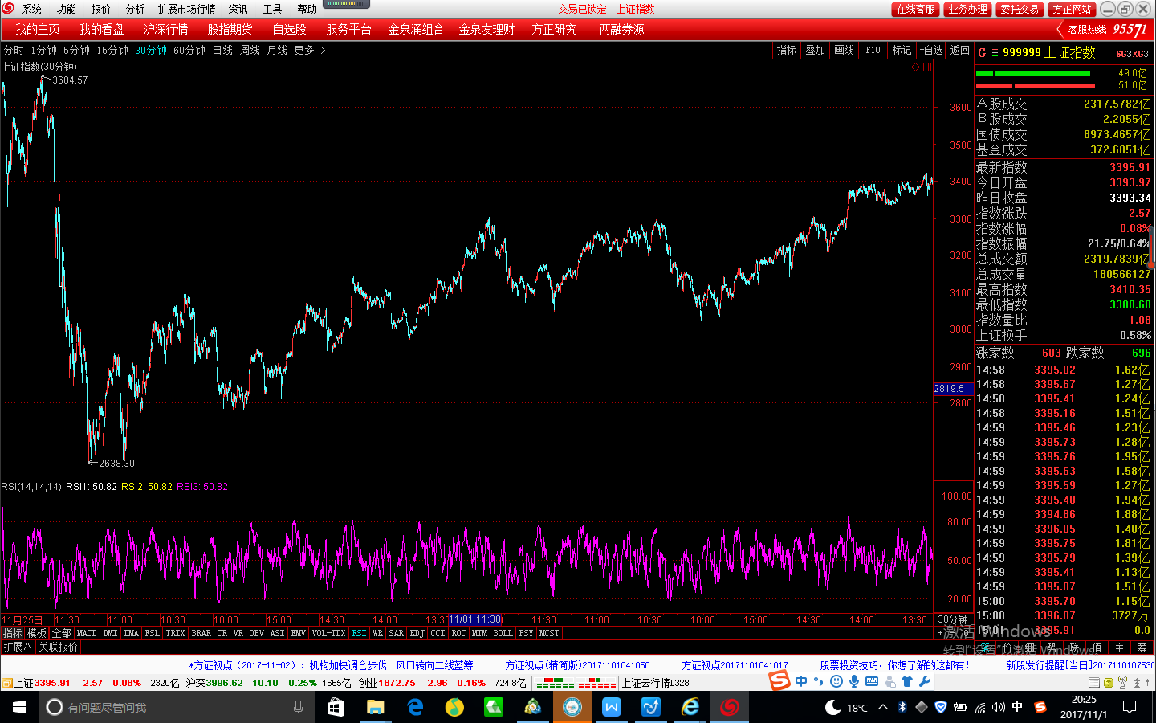Image resolution: width=1156 pixels, height=723 pixels.
Task: Open the 30分钟 period selector at chart bottom-right
Action: (953, 619)
